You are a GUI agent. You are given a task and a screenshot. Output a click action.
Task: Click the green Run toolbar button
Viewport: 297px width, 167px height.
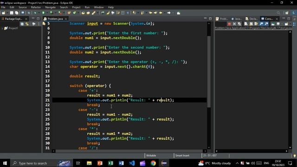coord(43,13)
